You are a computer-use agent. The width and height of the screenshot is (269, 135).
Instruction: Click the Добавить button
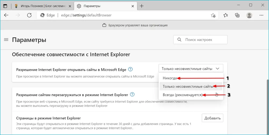click(212, 118)
